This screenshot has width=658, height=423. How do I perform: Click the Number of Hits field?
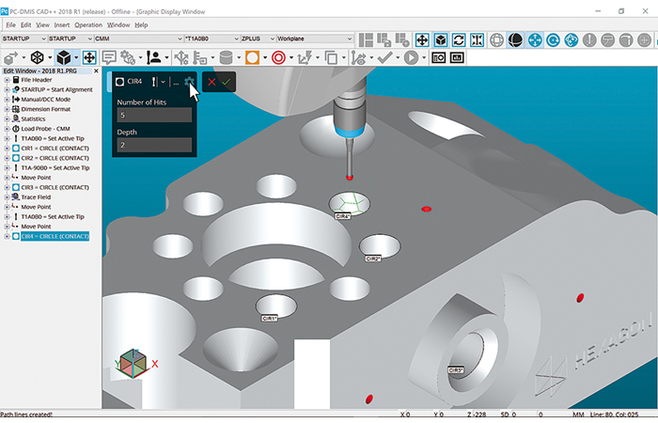[x=154, y=115]
